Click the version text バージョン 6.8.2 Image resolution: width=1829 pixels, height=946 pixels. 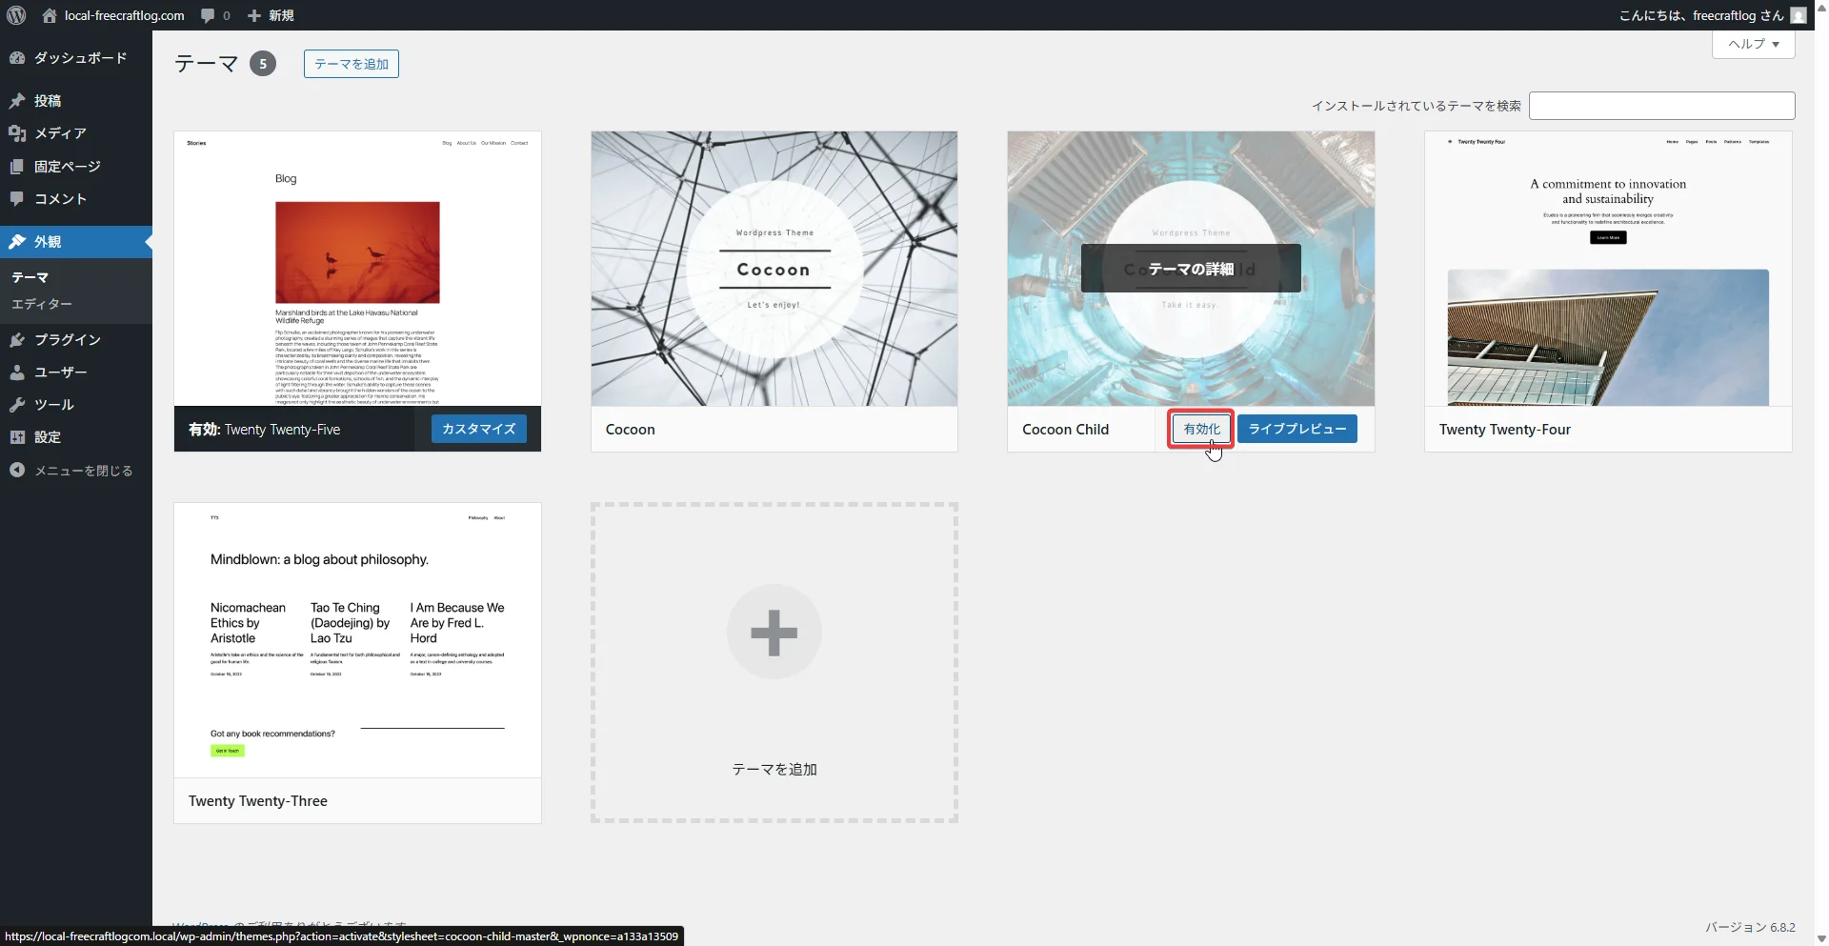[1750, 927]
